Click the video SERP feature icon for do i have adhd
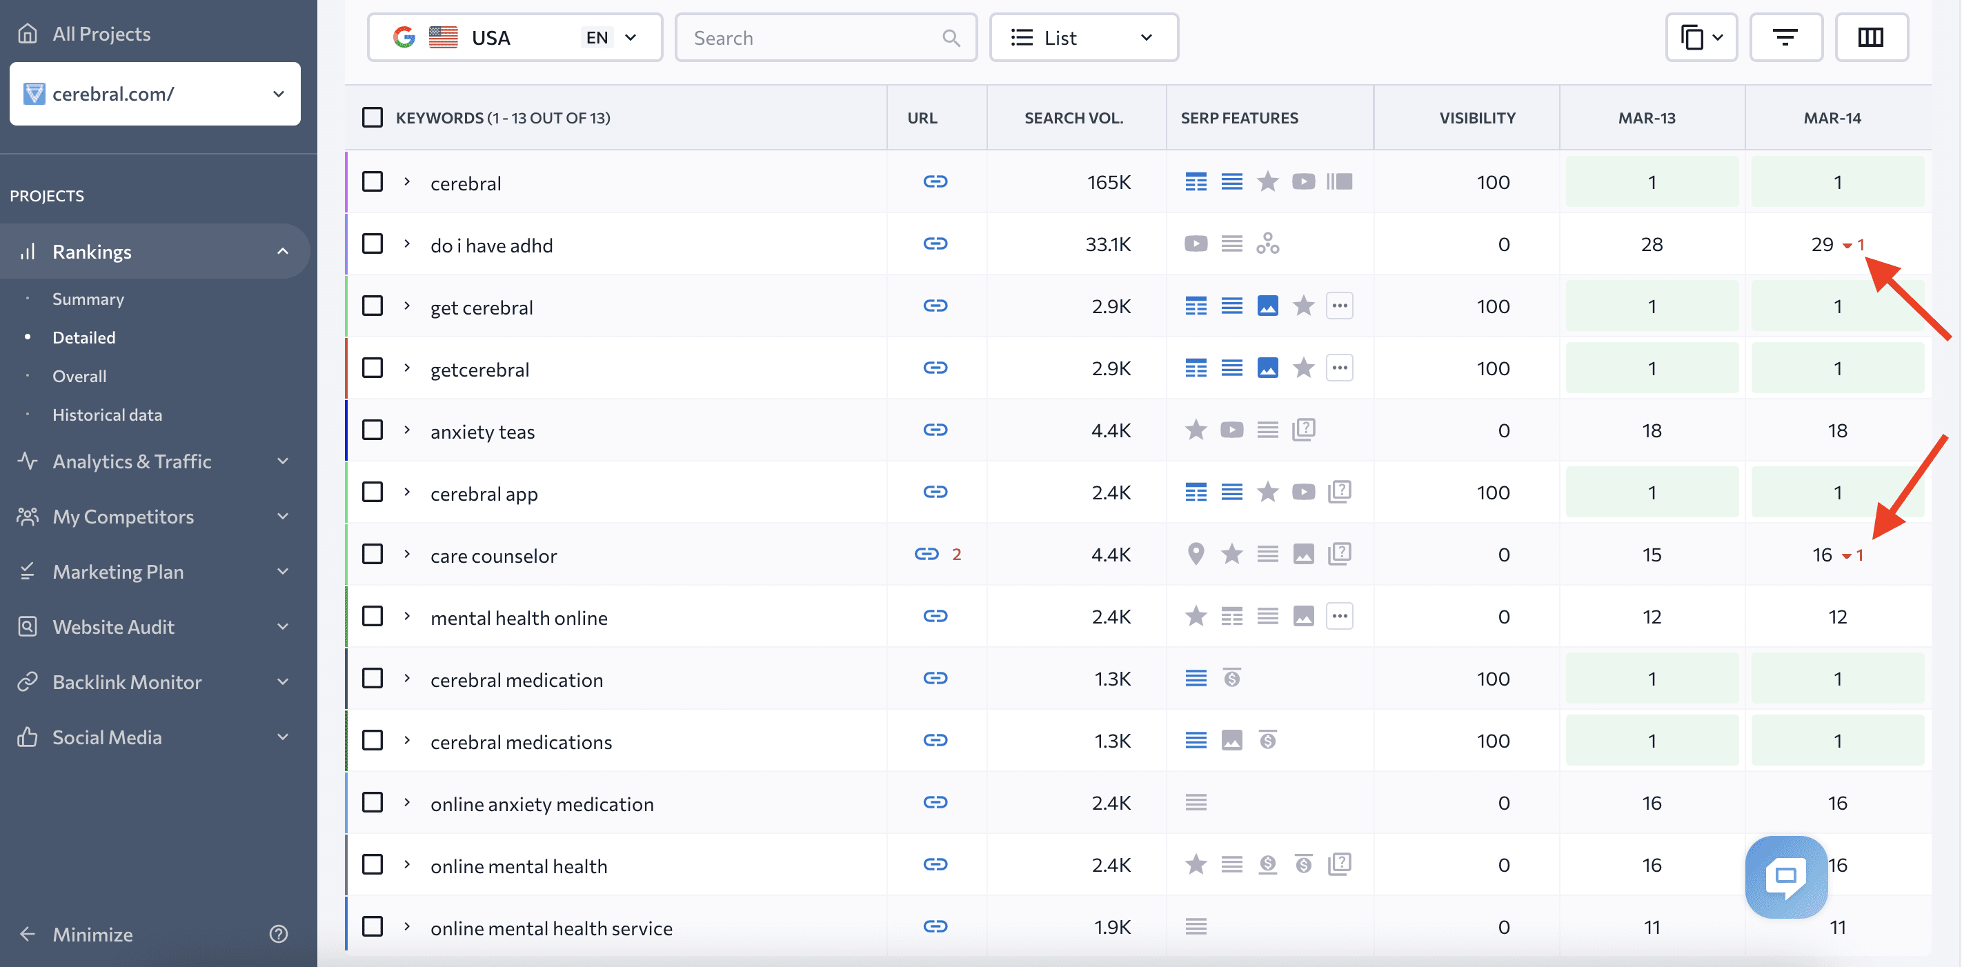The height and width of the screenshot is (967, 1962). 1196,243
